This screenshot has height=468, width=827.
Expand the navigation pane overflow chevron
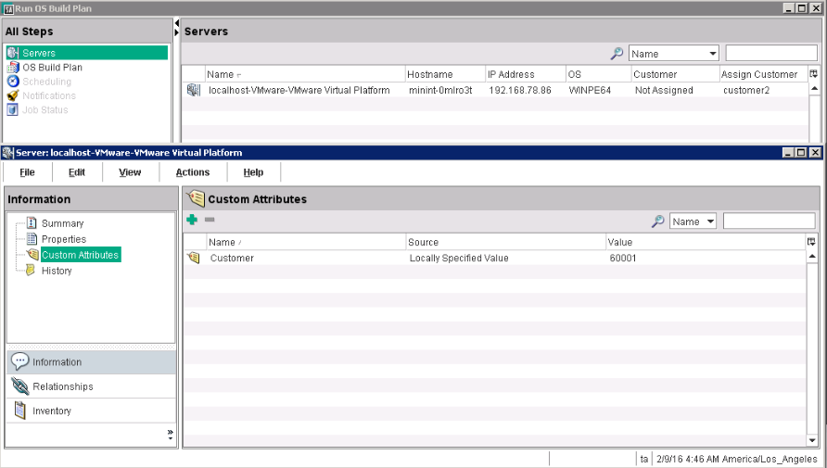click(170, 433)
